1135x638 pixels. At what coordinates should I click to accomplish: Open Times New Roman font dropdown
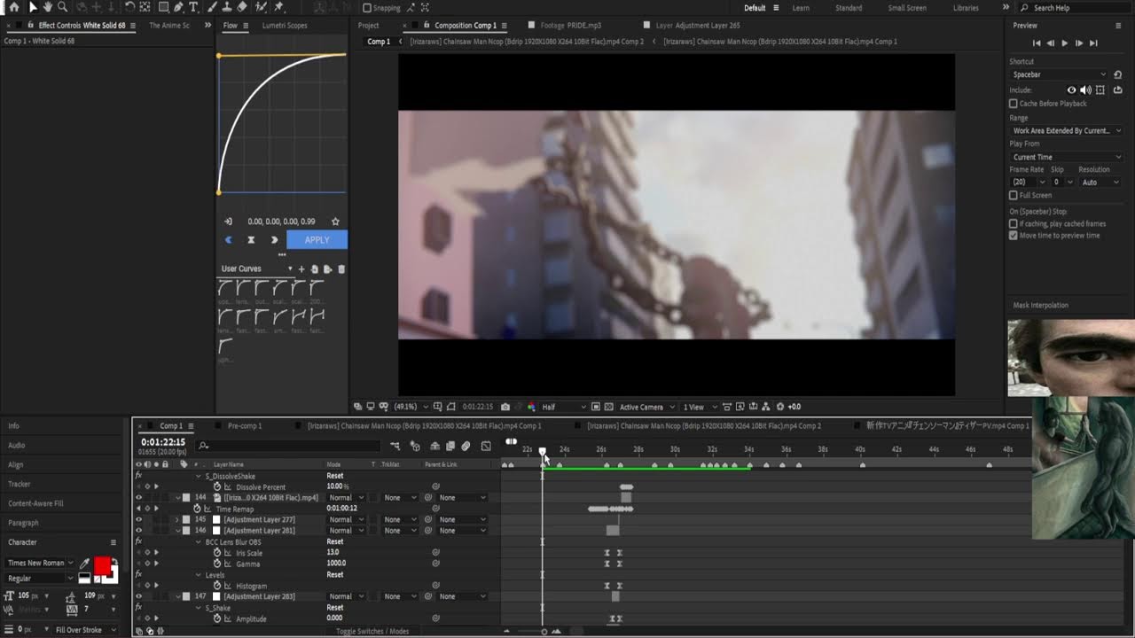(x=41, y=563)
